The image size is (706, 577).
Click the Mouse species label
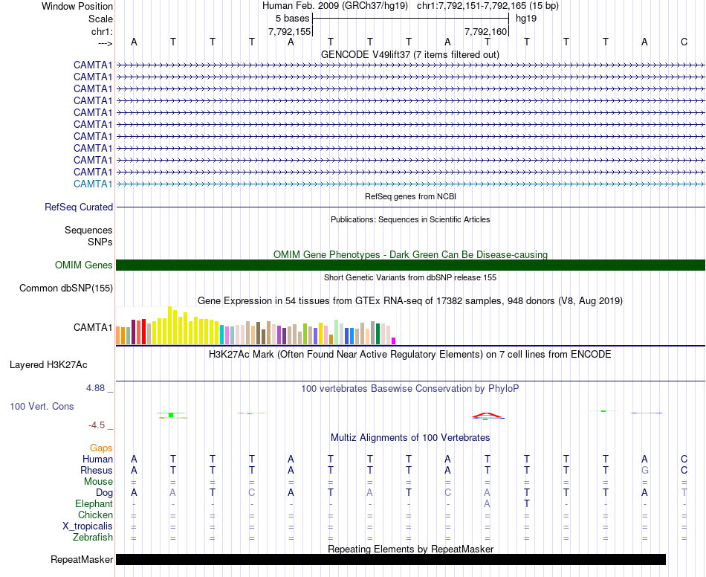tap(98, 482)
